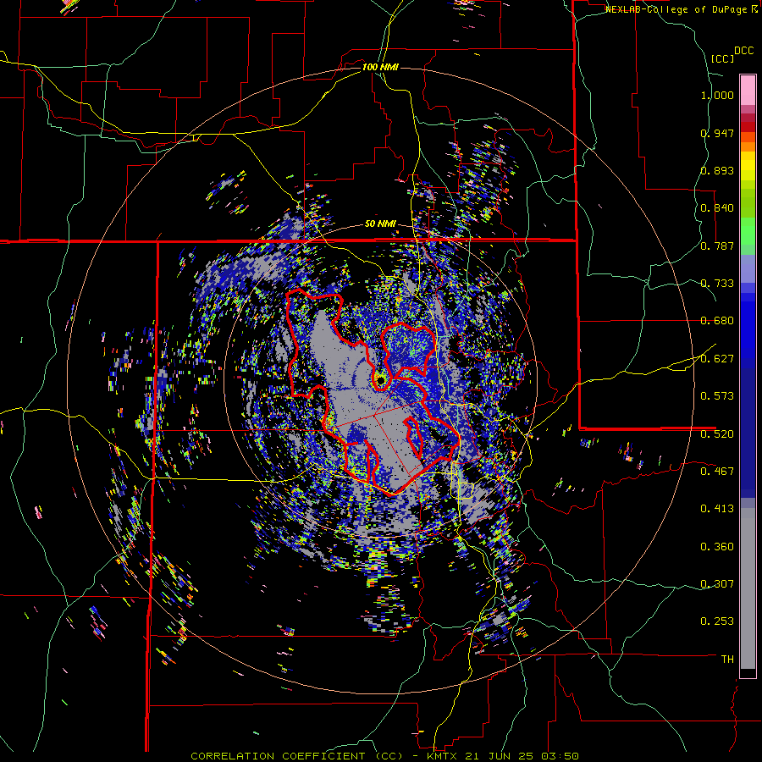
Task: Pick the gray segment near 0.307
Action: pyautogui.click(x=748, y=588)
